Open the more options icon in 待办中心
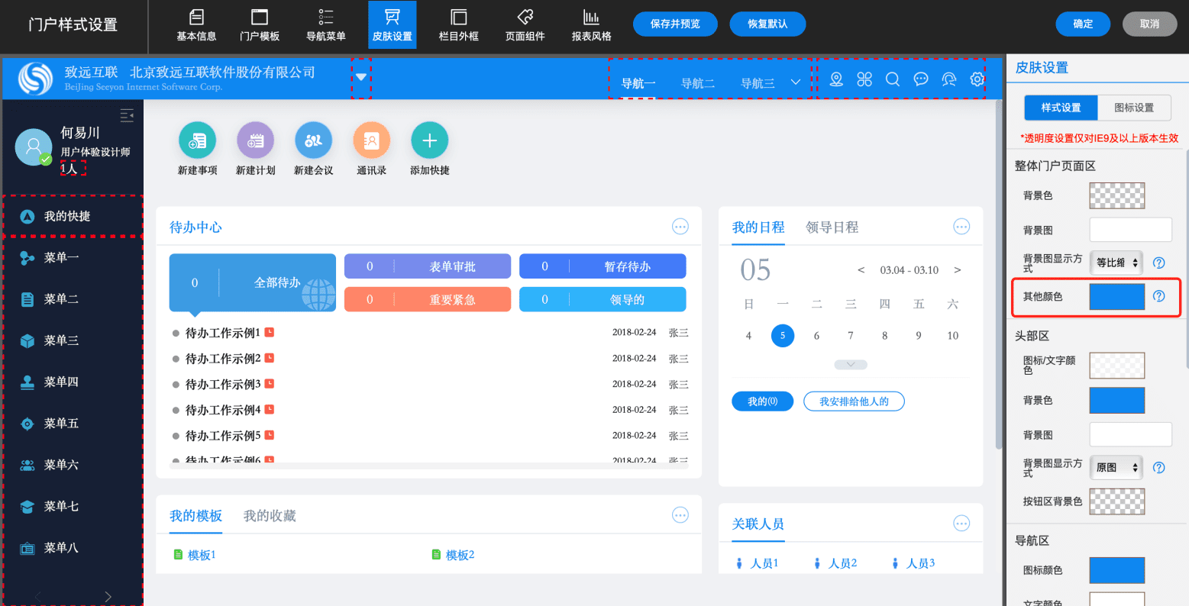Viewport: 1189px width, 606px height. [x=680, y=227]
